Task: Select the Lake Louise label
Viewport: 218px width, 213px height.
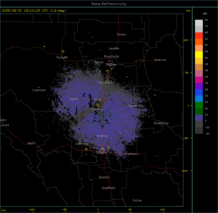Action: 5,122
